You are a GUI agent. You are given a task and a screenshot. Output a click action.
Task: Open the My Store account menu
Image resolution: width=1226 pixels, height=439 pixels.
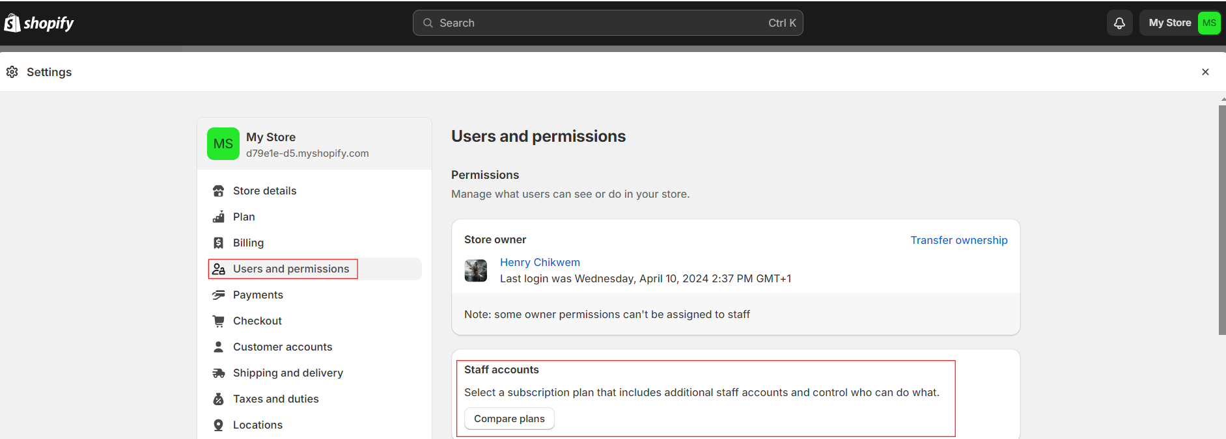1180,23
